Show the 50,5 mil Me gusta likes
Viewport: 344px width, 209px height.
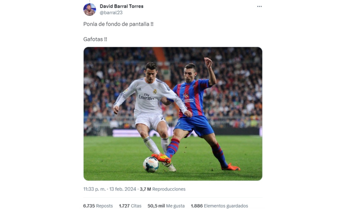pyautogui.click(x=166, y=206)
